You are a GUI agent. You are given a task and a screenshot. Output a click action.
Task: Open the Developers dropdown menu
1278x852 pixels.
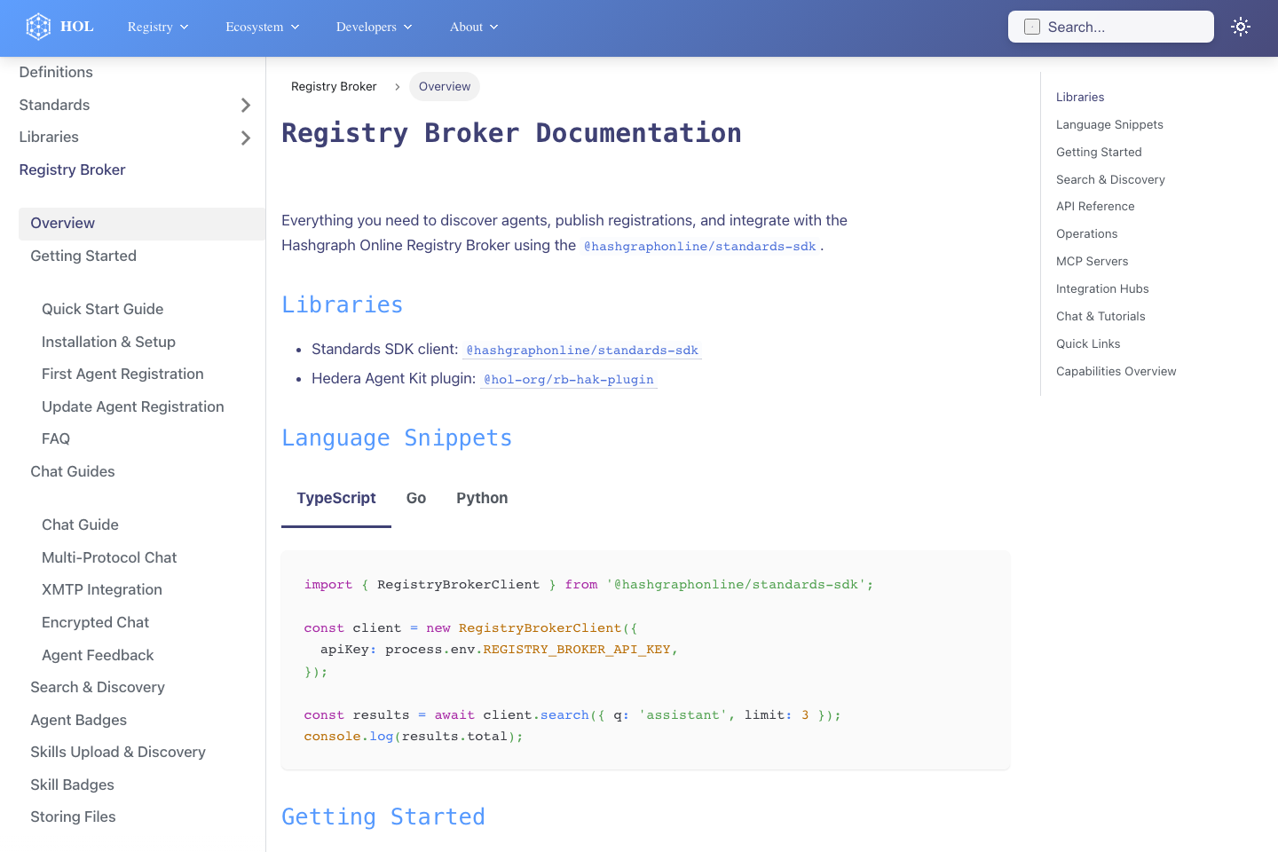click(x=374, y=28)
